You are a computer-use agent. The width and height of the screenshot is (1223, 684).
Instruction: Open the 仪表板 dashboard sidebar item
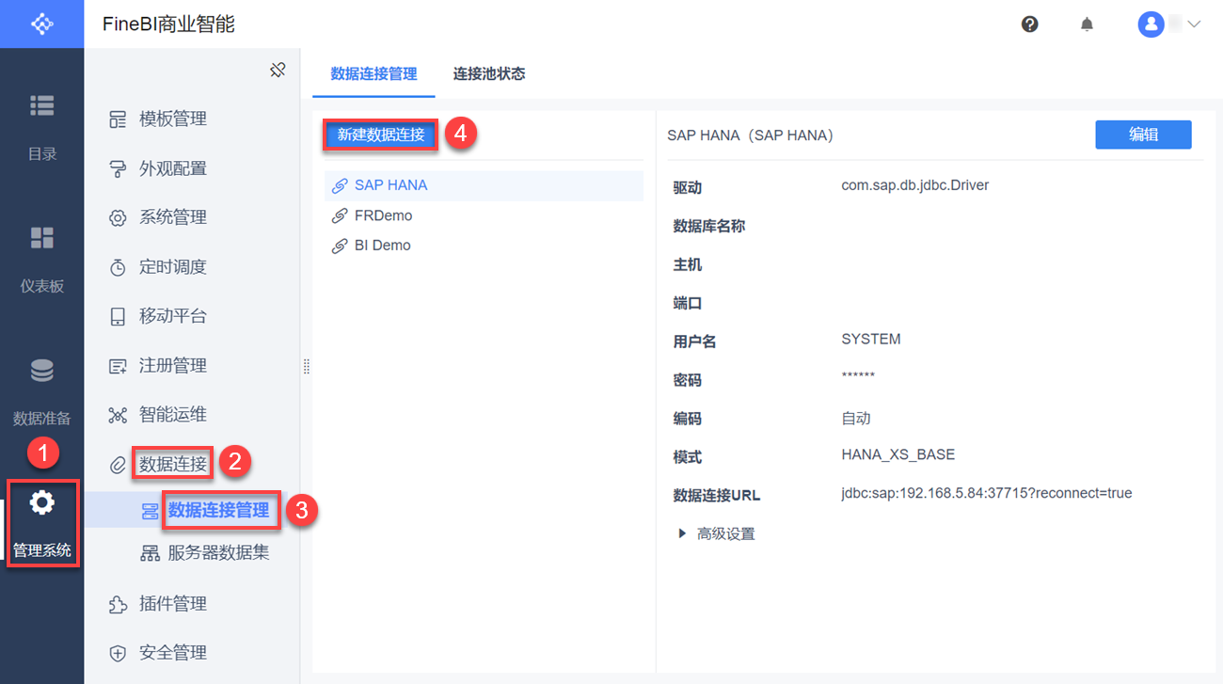click(41, 259)
